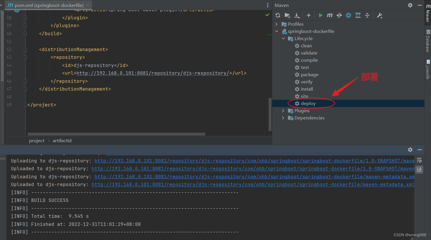Select the package lifecycle goal
Screen dimensions: 431x240
click(310, 74)
